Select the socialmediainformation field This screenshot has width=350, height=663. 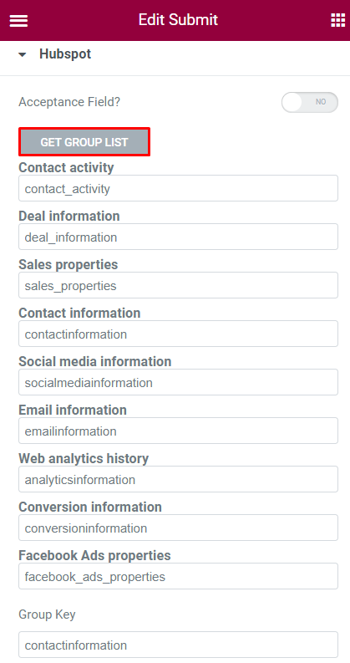click(x=178, y=382)
